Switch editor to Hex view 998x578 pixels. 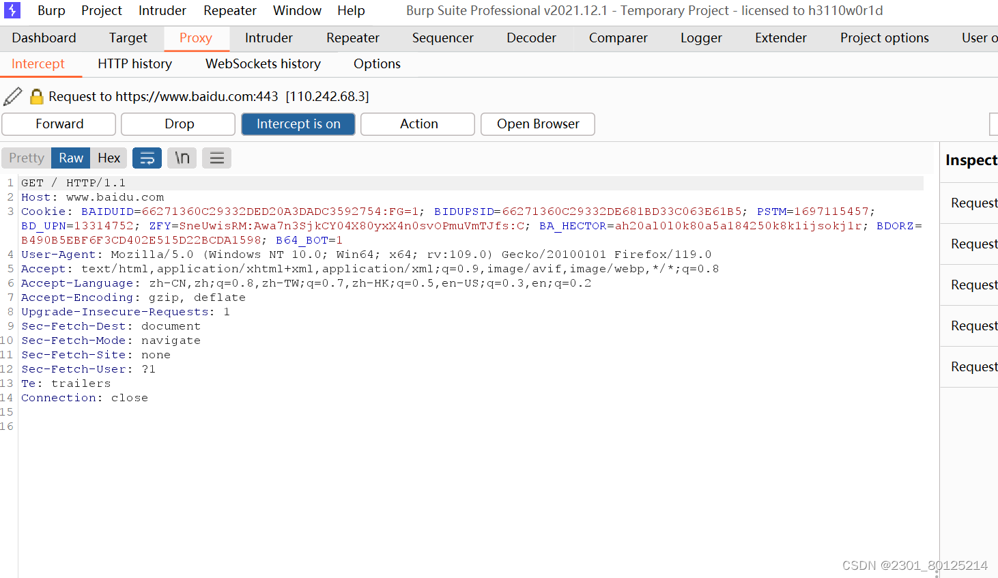pos(109,158)
